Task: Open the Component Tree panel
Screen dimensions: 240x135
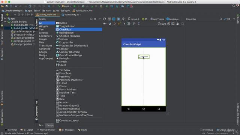Action: [x=37, y=111]
